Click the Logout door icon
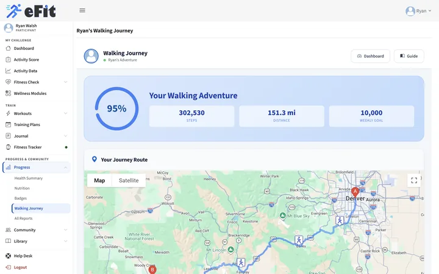 pos(8,267)
